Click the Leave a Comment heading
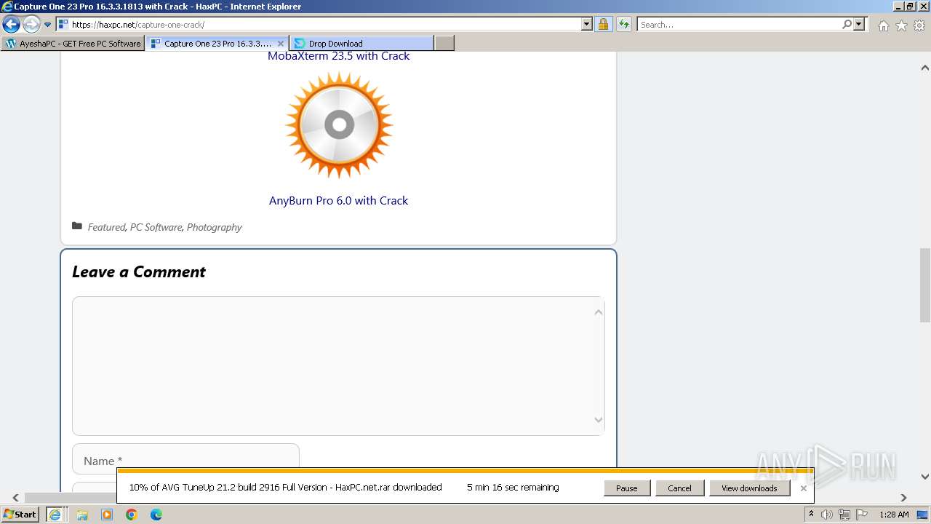The width and height of the screenshot is (931, 524). (138, 272)
